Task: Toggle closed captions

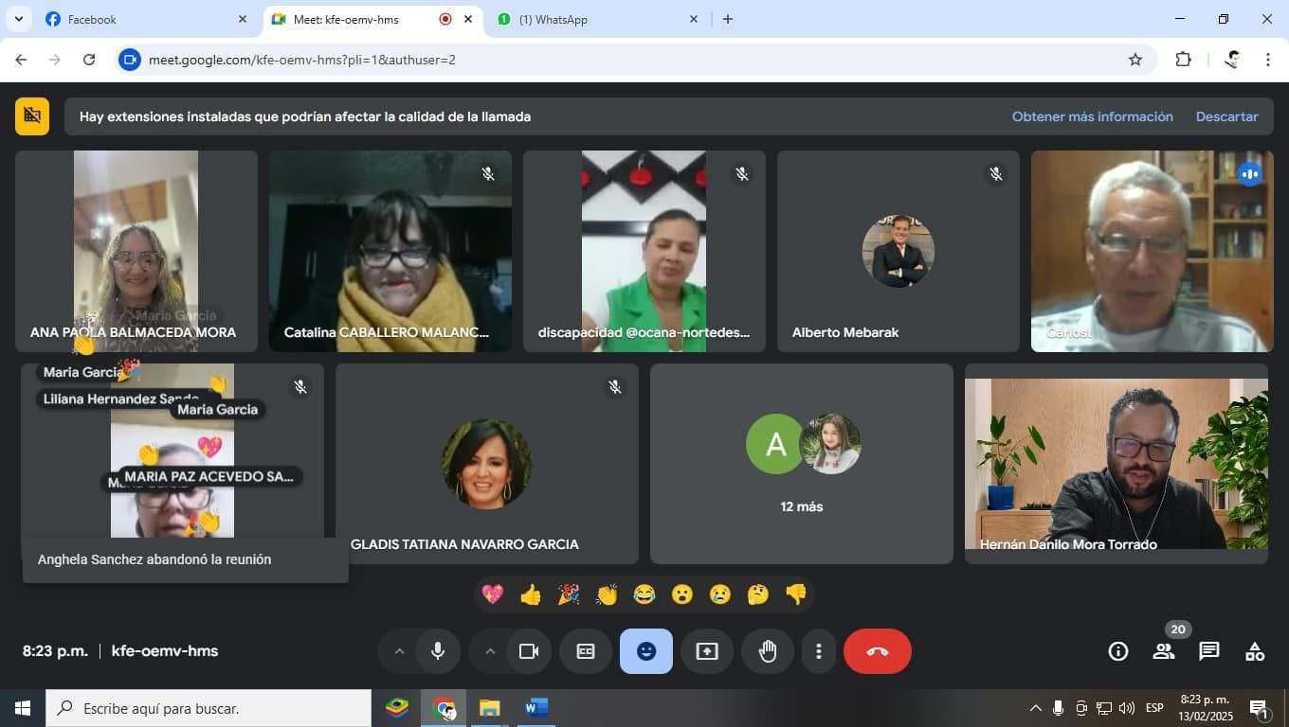Action: (x=586, y=651)
